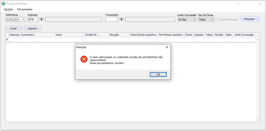Click the Empresa column header
Screen dimensions: 266x131
(x=14, y=35)
